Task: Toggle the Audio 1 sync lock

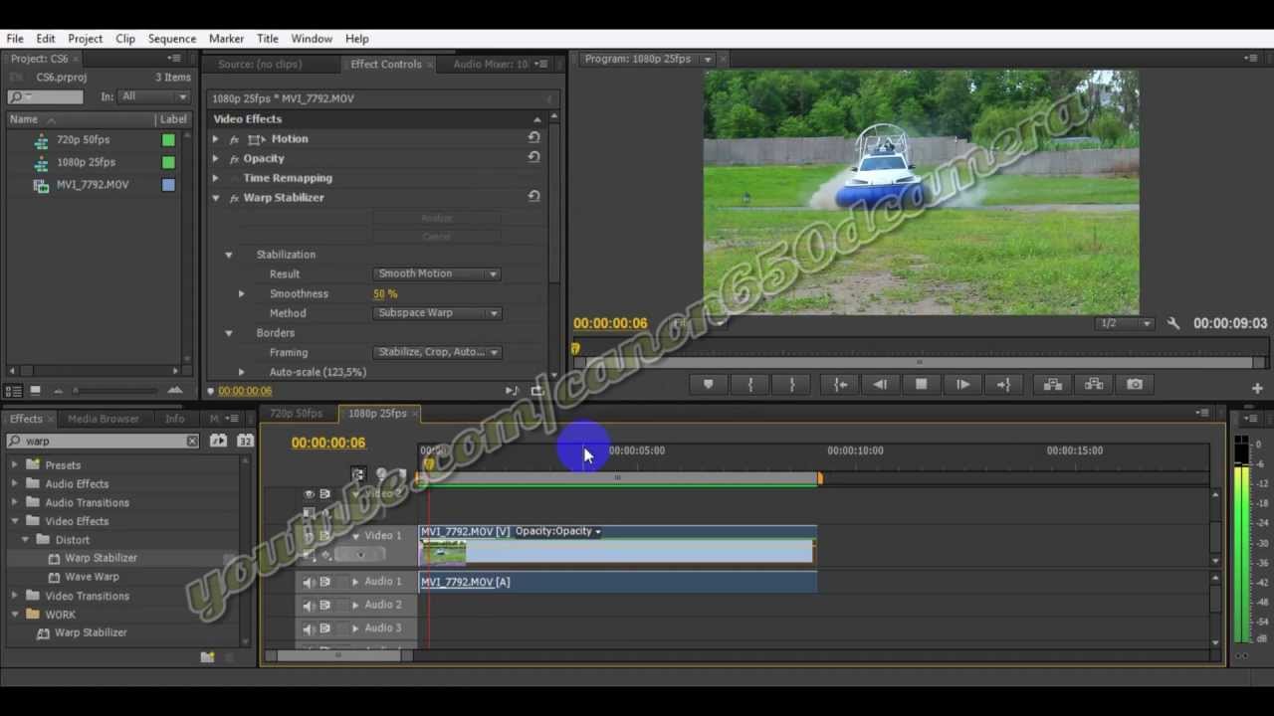Action: coord(324,582)
